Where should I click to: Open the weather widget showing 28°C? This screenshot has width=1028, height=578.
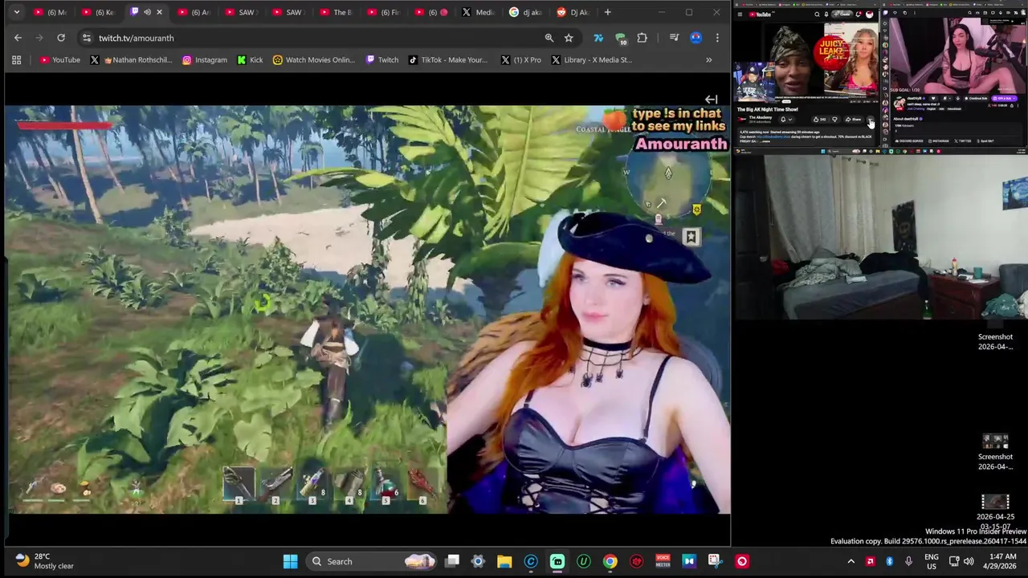coord(44,561)
